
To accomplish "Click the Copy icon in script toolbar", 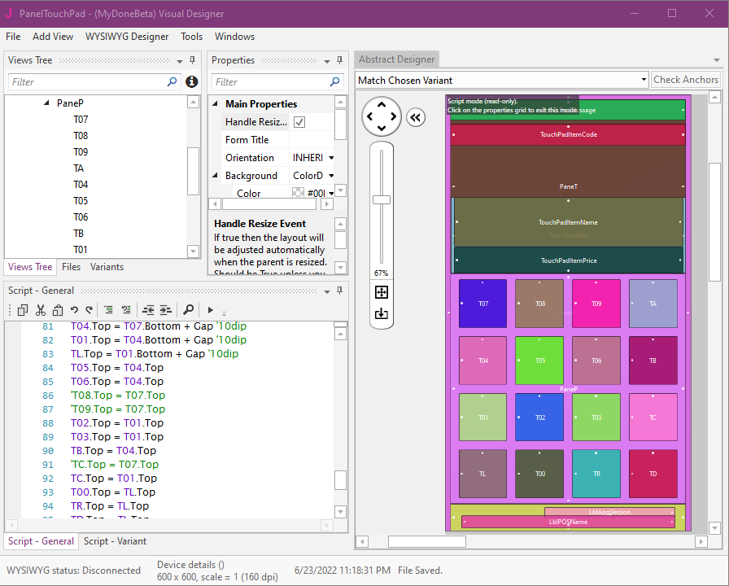I will (22, 310).
